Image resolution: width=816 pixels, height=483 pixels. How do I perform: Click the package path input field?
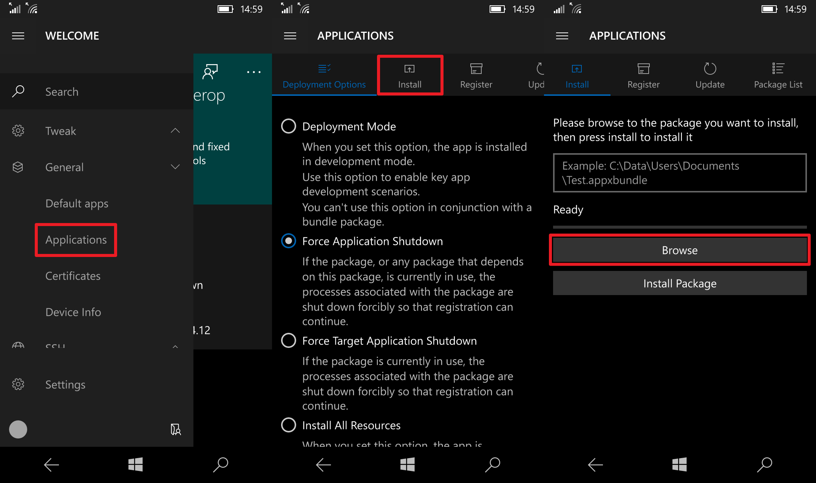(x=680, y=173)
